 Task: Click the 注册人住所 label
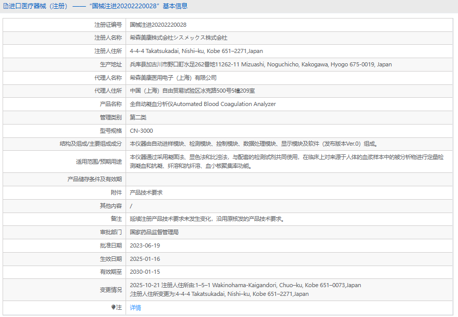coord(108,51)
